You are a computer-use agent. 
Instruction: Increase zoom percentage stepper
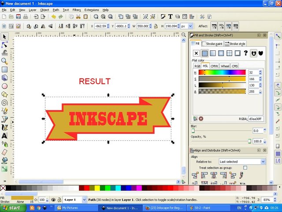pyautogui.click(x=275, y=198)
